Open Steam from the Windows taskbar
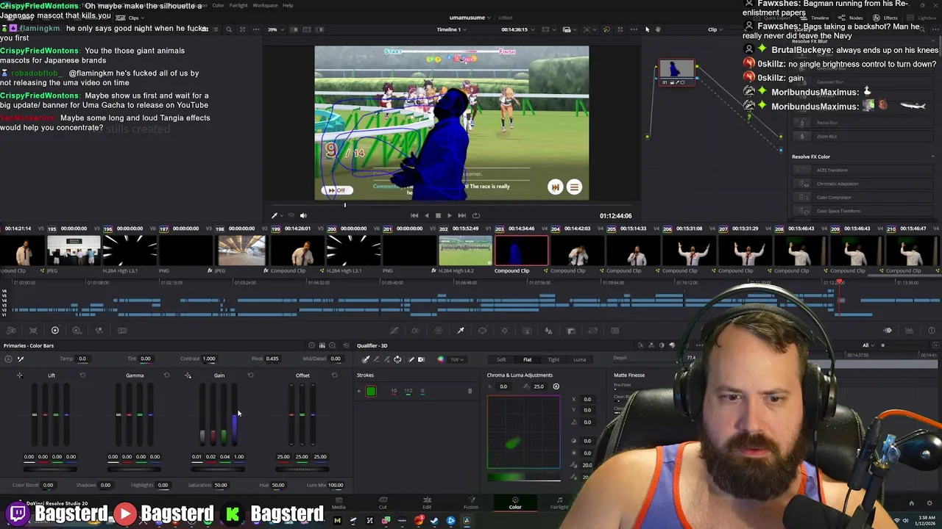Viewport: 942px width, 529px height. point(434,521)
